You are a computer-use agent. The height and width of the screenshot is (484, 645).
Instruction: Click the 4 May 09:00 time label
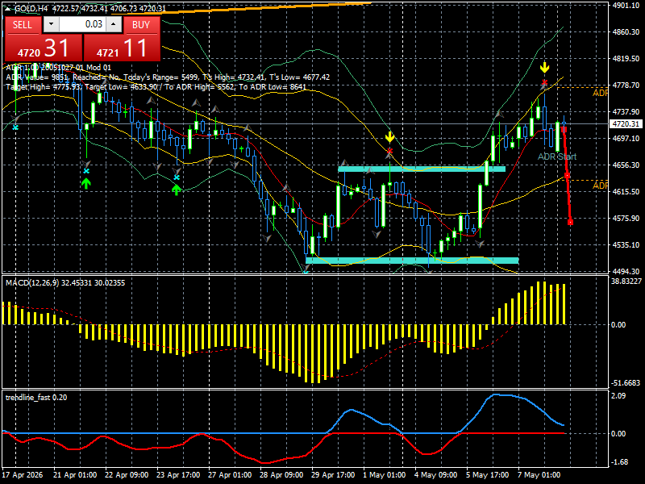tap(435, 474)
